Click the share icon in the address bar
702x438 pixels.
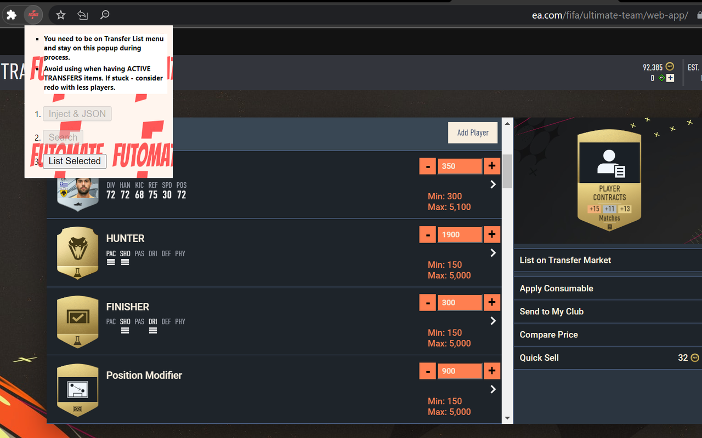click(83, 15)
